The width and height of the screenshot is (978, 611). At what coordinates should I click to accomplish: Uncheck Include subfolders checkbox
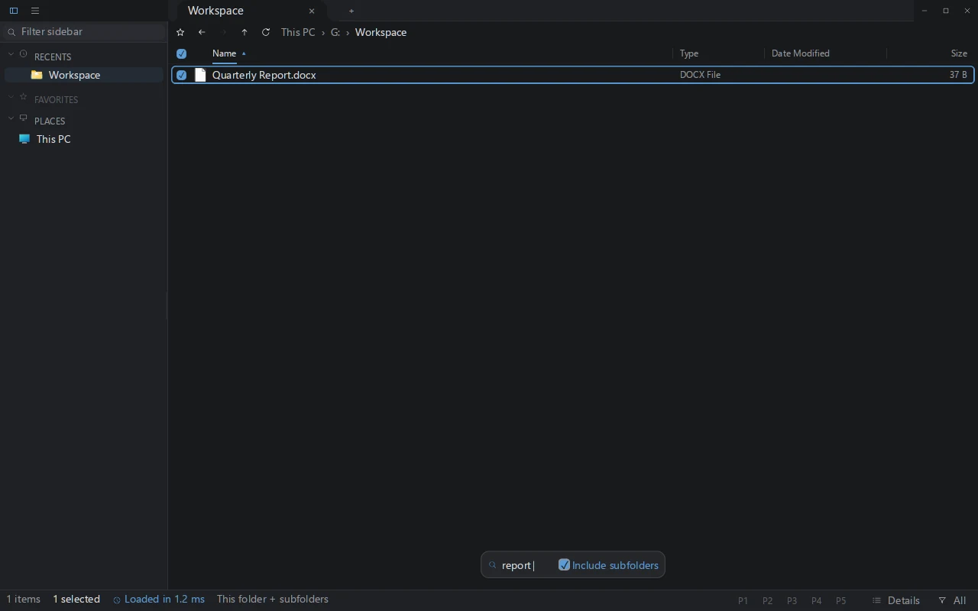click(x=564, y=565)
